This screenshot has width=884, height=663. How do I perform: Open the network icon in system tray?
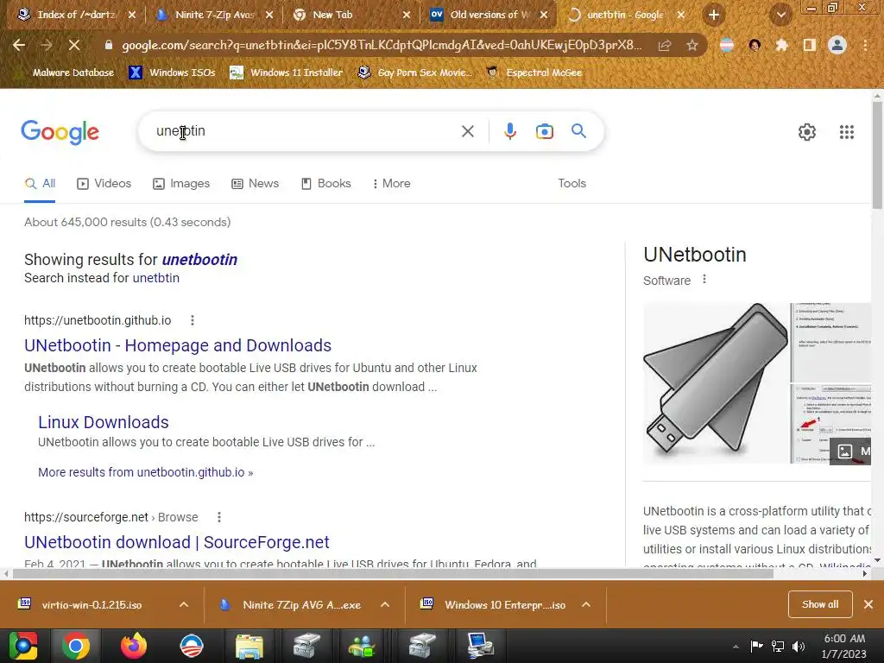click(x=778, y=646)
